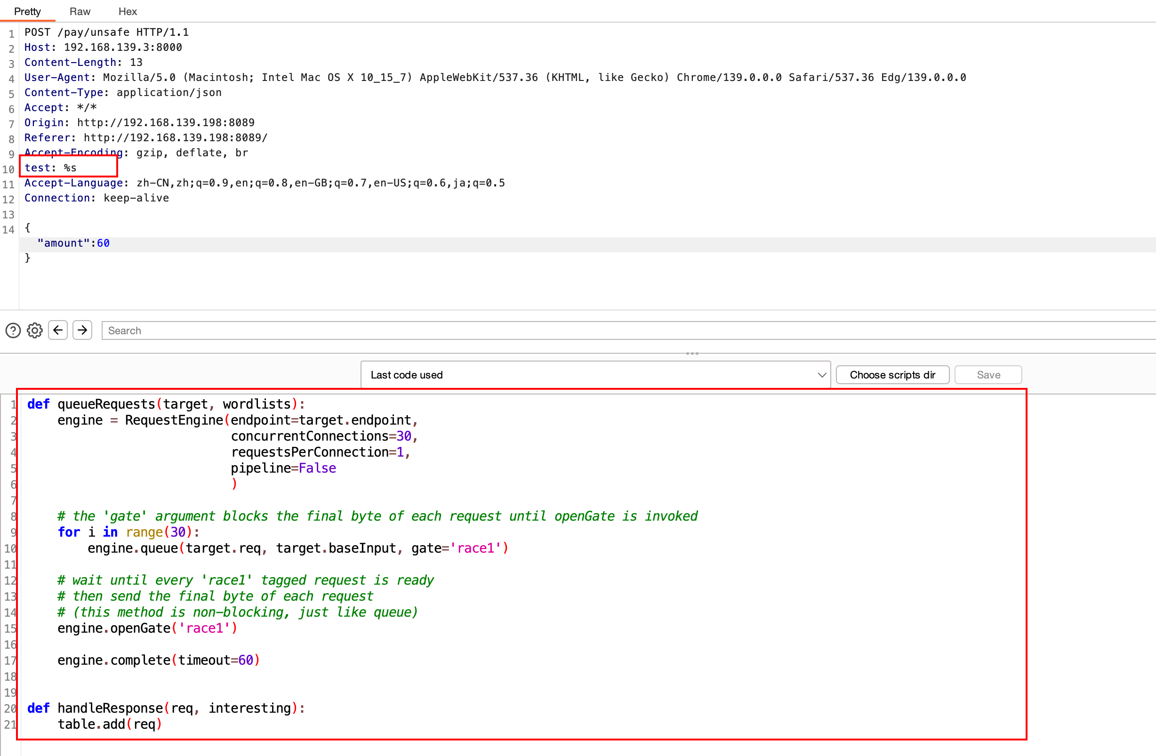Go to previous search match arrow
The width and height of the screenshot is (1156, 756).
(x=58, y=330)
